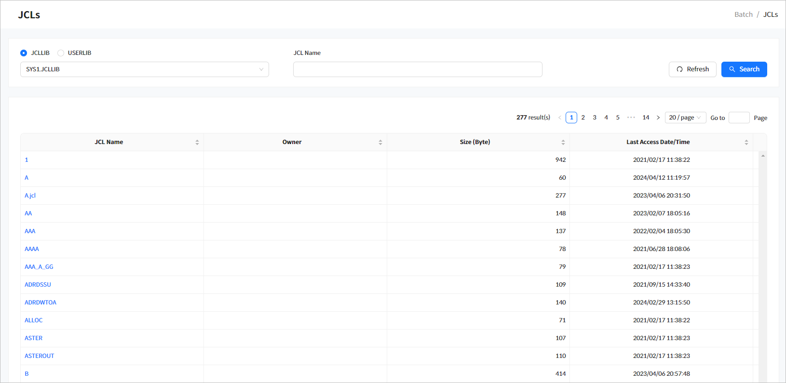Sort by Size (Byte) sort arrows
The width and height of the screenshot is (786, 383).
point(563,142)
